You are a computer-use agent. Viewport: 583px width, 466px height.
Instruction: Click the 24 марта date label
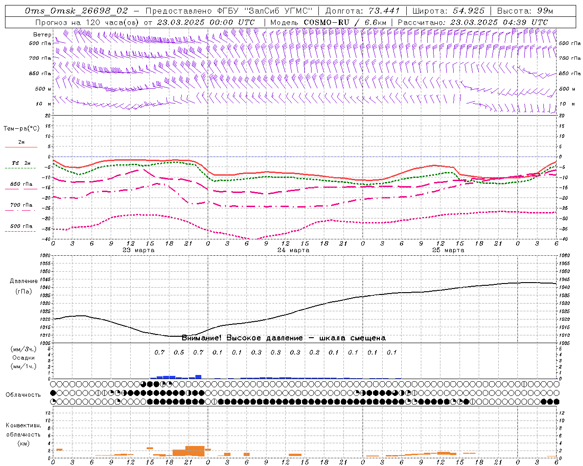coord(293,250)
